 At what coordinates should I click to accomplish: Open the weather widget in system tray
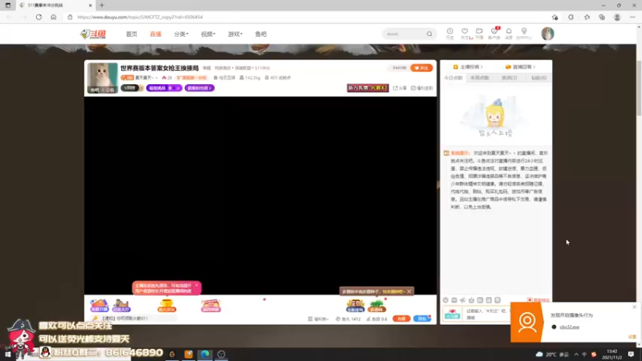(x=553, y=354)
